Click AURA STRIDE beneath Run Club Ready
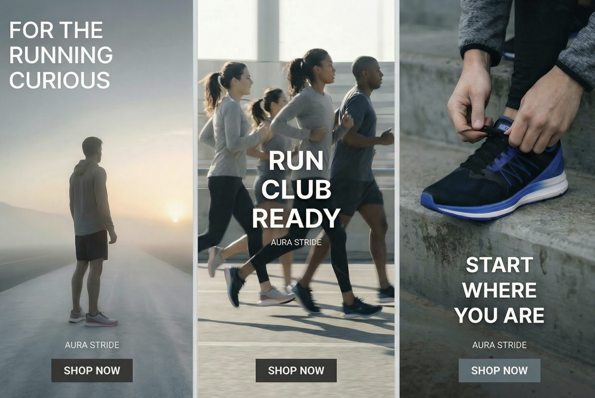This screenshot has width=595, height=398. (x=296, y=242)
